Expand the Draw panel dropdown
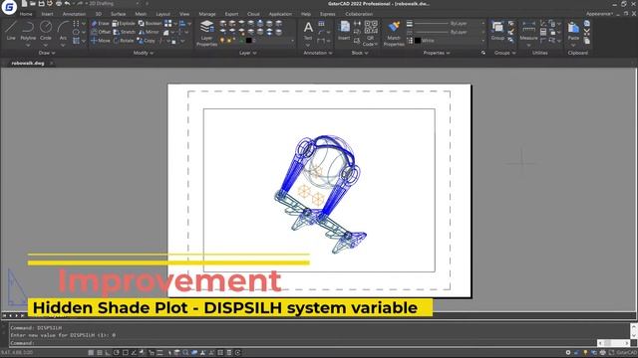The image size is (638, 358). pyautogui.click(x=47, y=53)
